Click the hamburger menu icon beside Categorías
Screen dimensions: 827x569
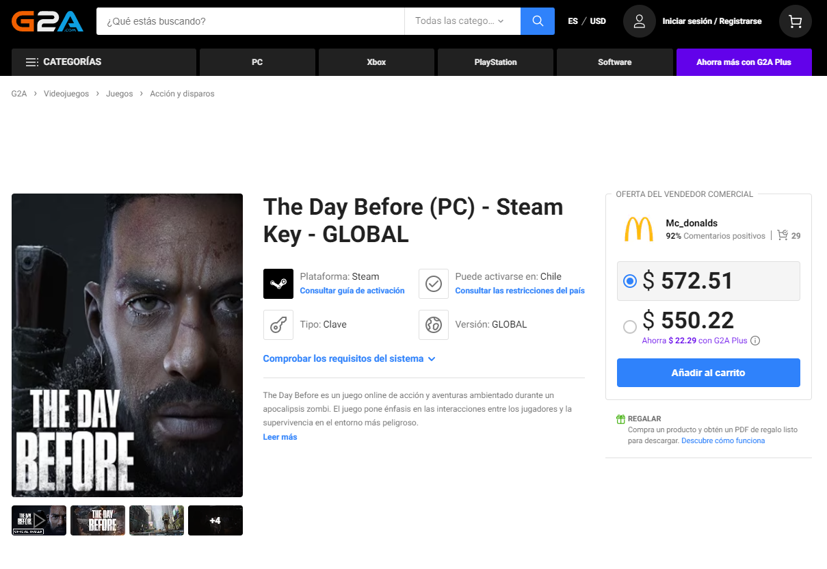pyautogui.click(x=31, y=62)
